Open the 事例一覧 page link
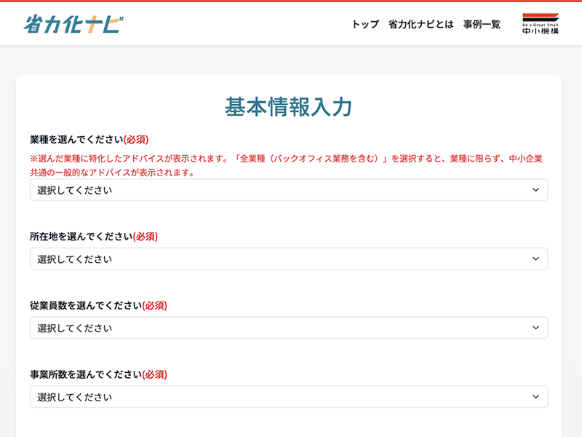582x437 pixels. [481, 24]
